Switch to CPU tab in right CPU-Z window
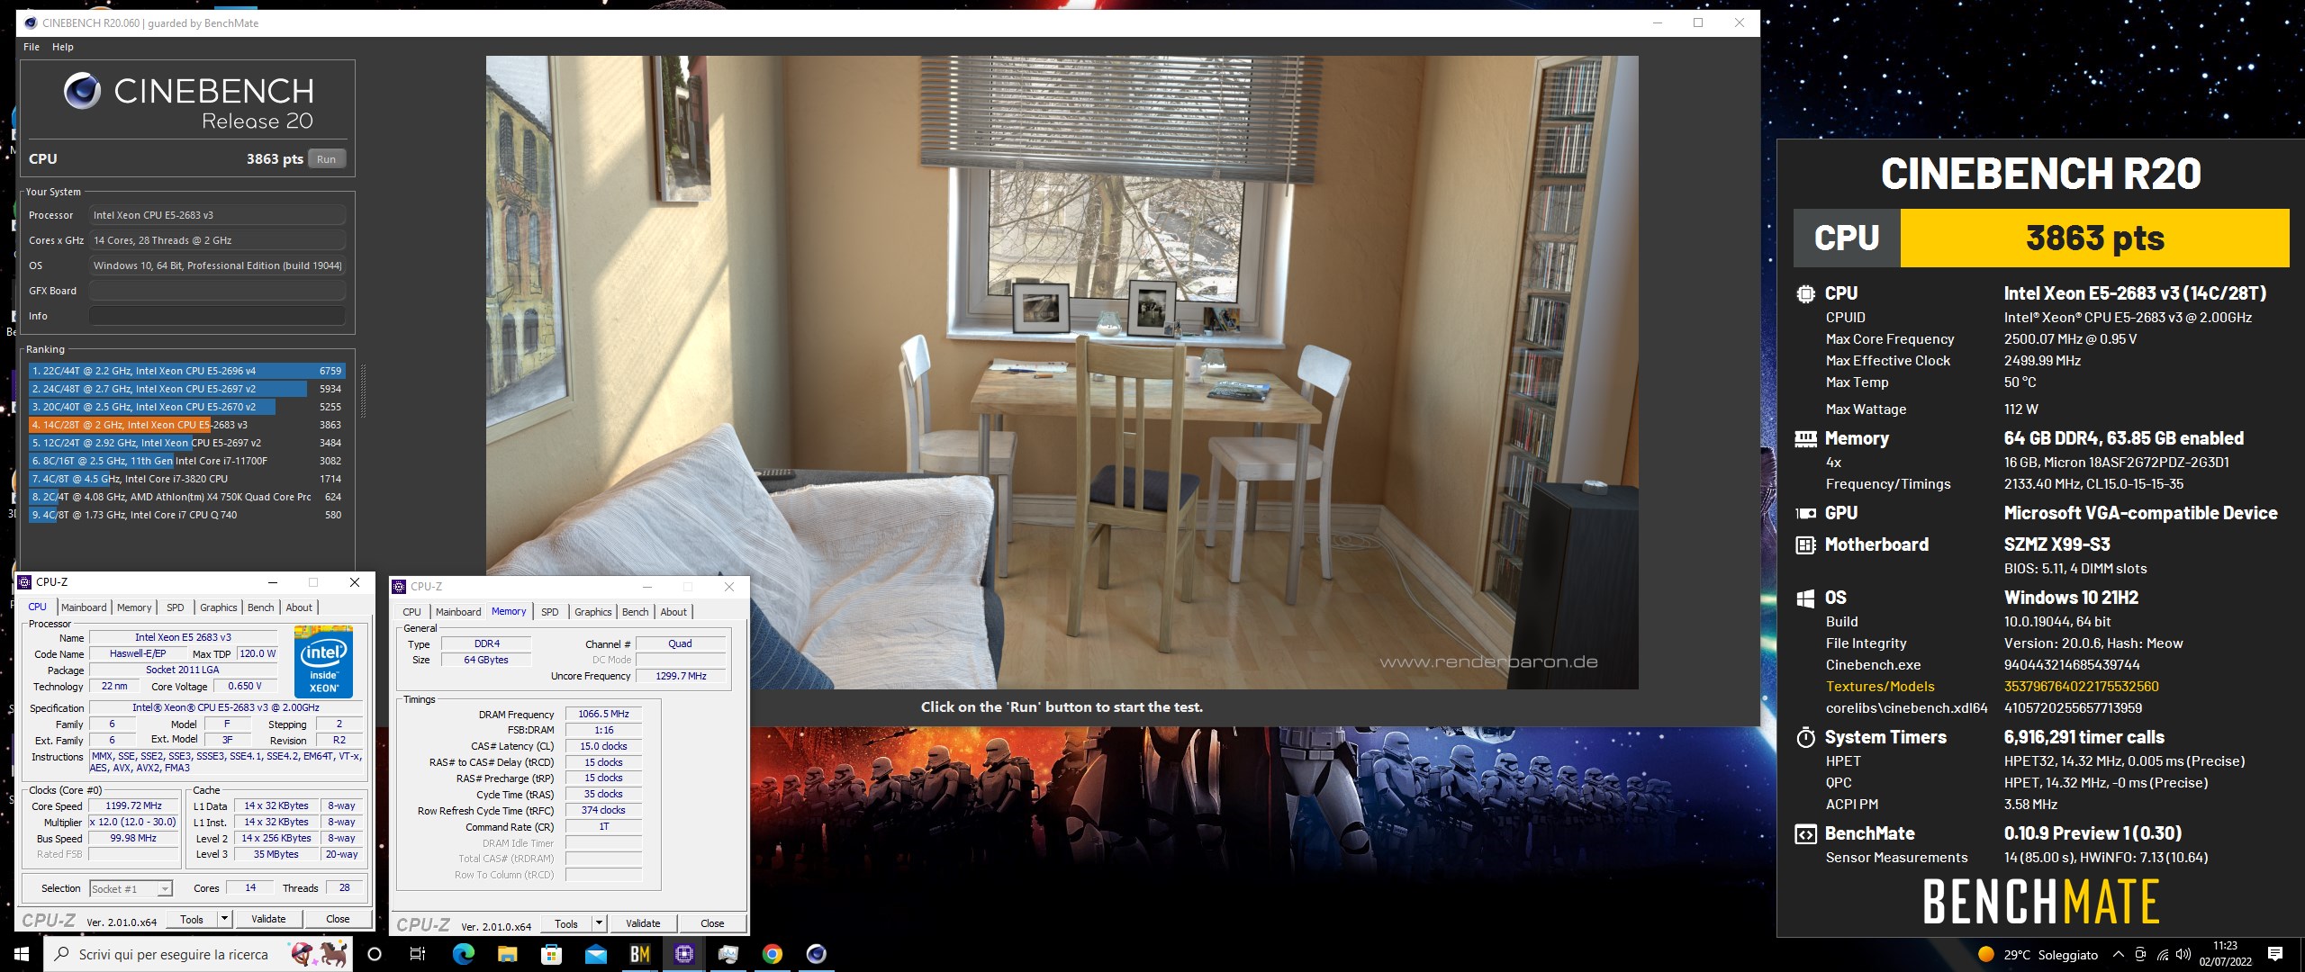 (411, 612)
